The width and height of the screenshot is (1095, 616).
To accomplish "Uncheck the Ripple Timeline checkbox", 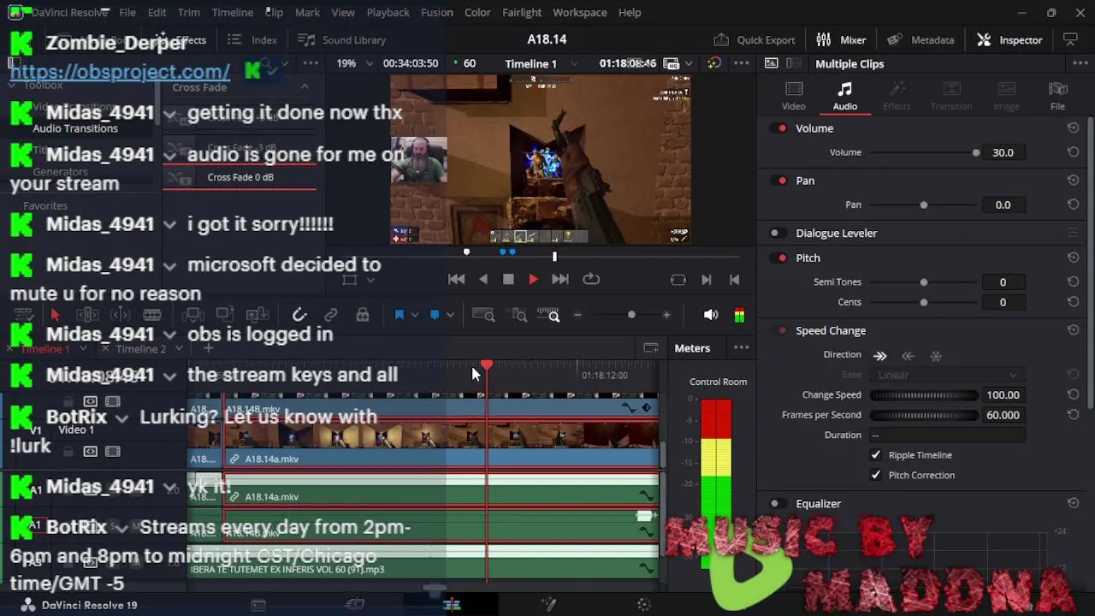I will coord(876,455).
